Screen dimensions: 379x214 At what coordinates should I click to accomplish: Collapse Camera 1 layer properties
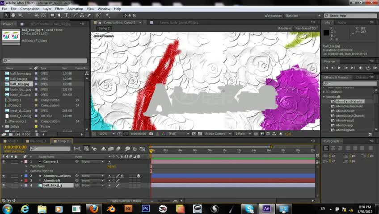[x=22, y=162]
